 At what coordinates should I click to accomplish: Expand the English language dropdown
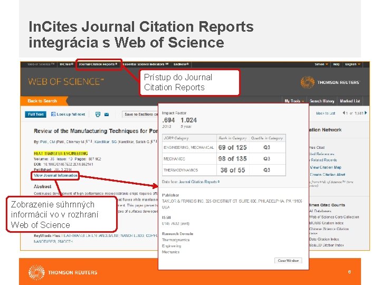point(353,64)
